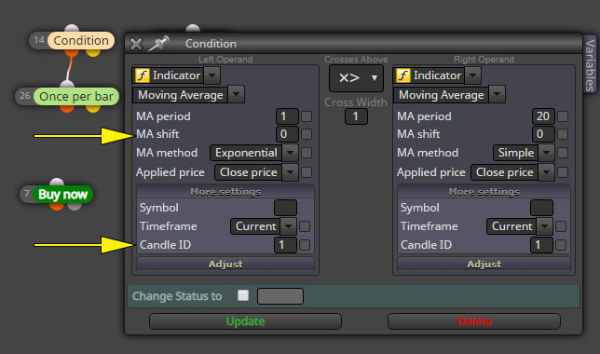The height and width of the screenshot is (354, 600).
Task: Open right Applied price Close price dropdown
Action: click(x=546, y=172)
